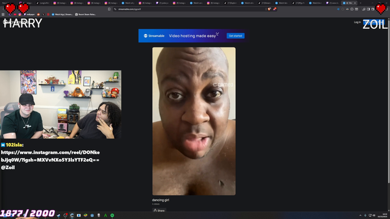Open Steam from the taskbar
Screen dimensions: 390x219
click(58, 215)
